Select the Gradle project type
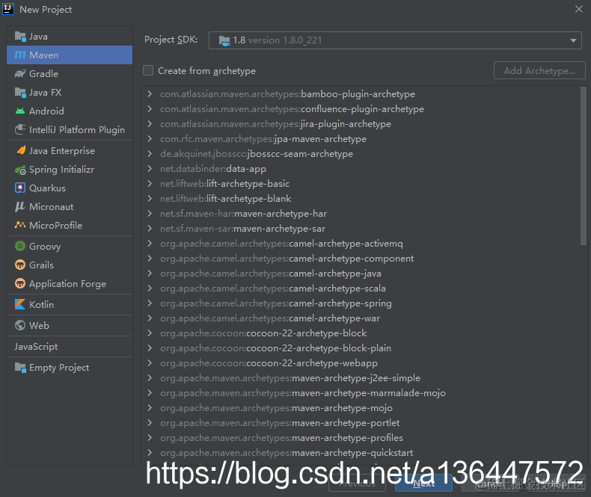The width and height of the screenshot is (591, 497). pos(70,73)
